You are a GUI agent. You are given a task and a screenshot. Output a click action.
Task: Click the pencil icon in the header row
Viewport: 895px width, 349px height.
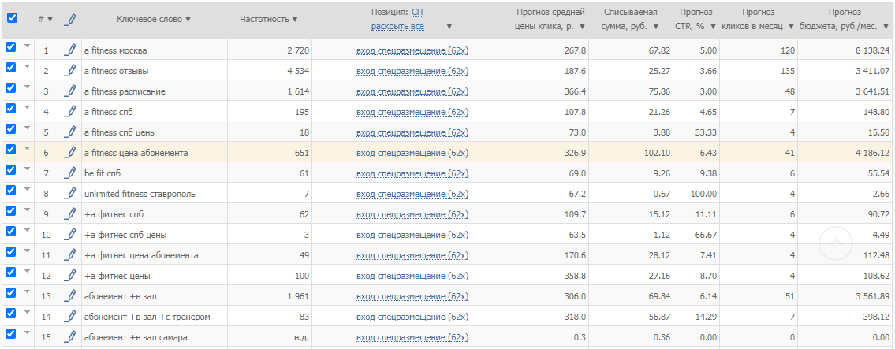(x=69, y=19)
